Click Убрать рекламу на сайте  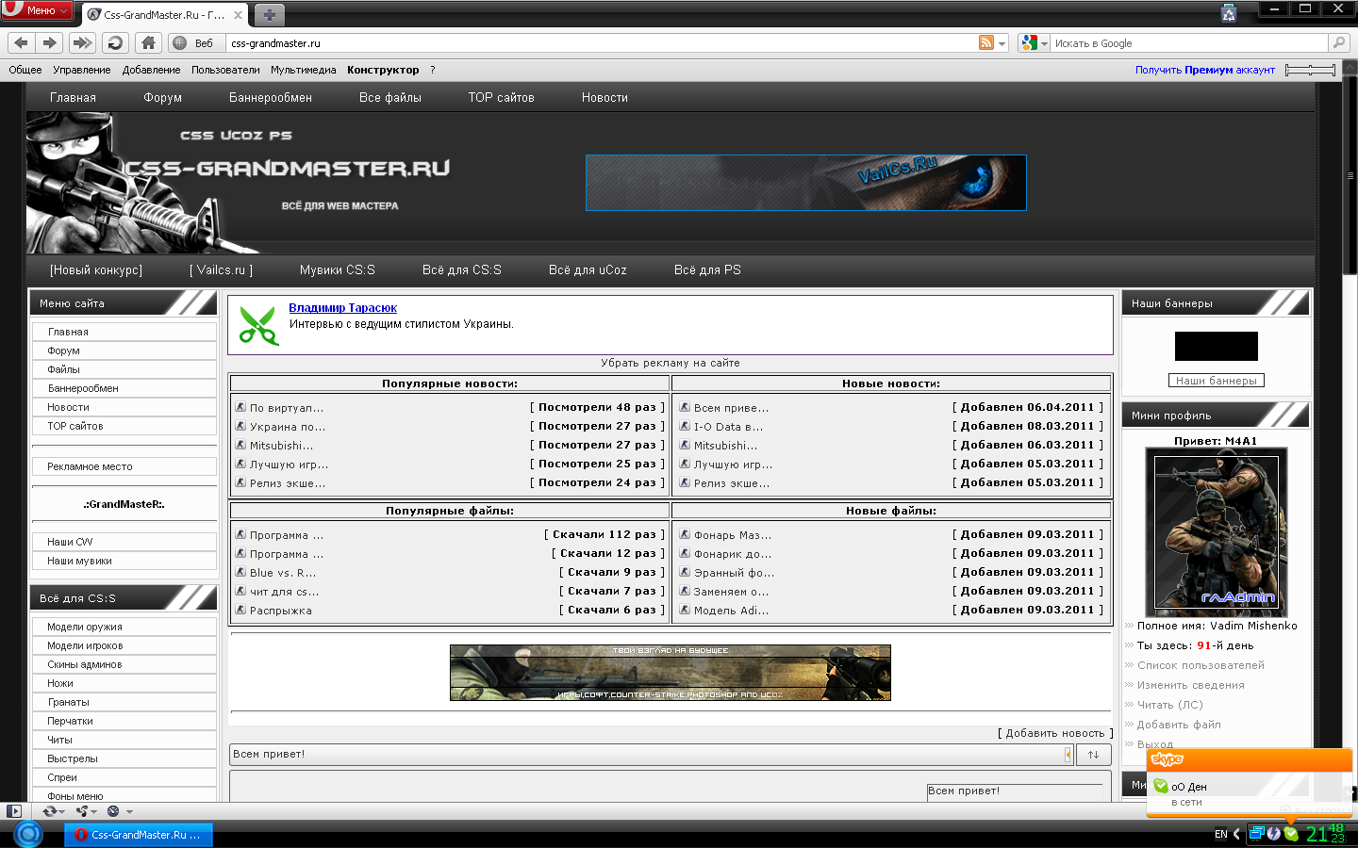(x=671, y=363)
